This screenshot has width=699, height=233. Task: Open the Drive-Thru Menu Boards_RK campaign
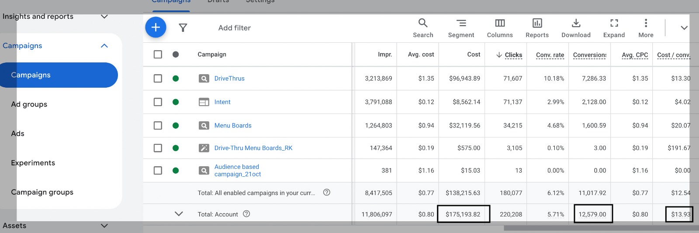point(253,148)
